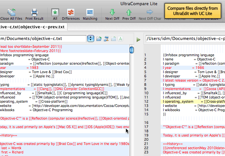
Task: Click left '==History==' line
Action: (x=65, y=135)
